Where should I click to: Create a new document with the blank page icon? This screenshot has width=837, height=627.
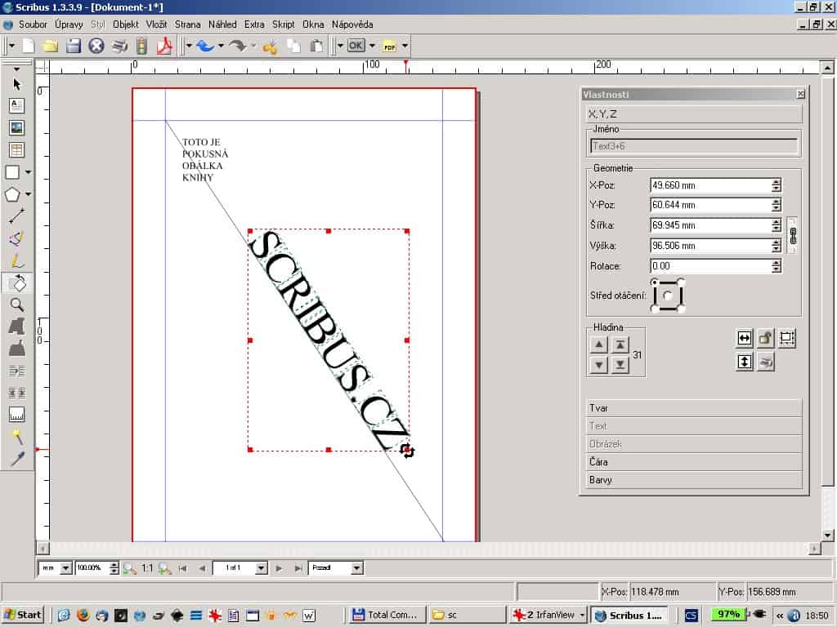pos(29,47)
